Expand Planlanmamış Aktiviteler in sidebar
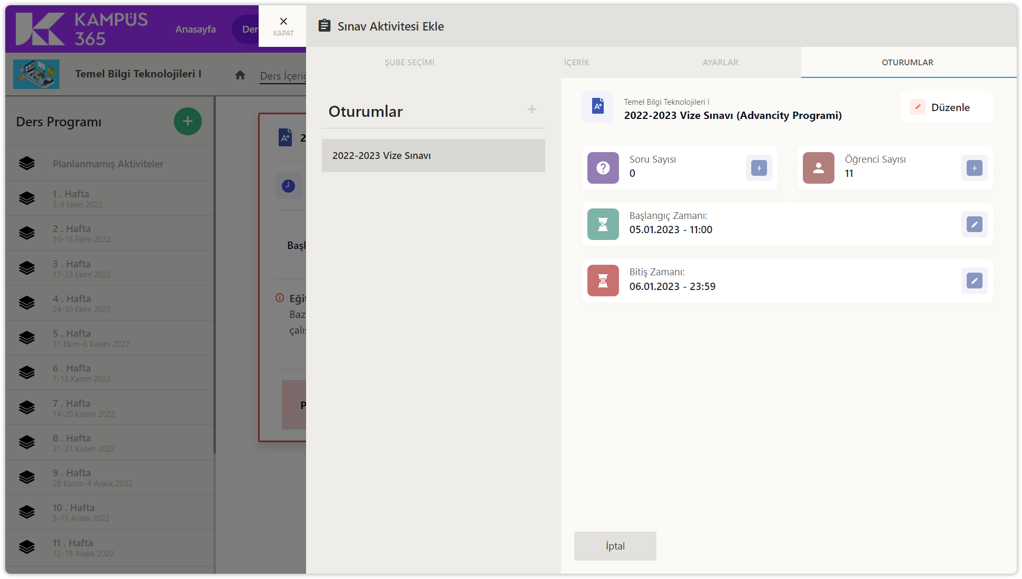The image size is (1022, 579). (x=108, y=164)
